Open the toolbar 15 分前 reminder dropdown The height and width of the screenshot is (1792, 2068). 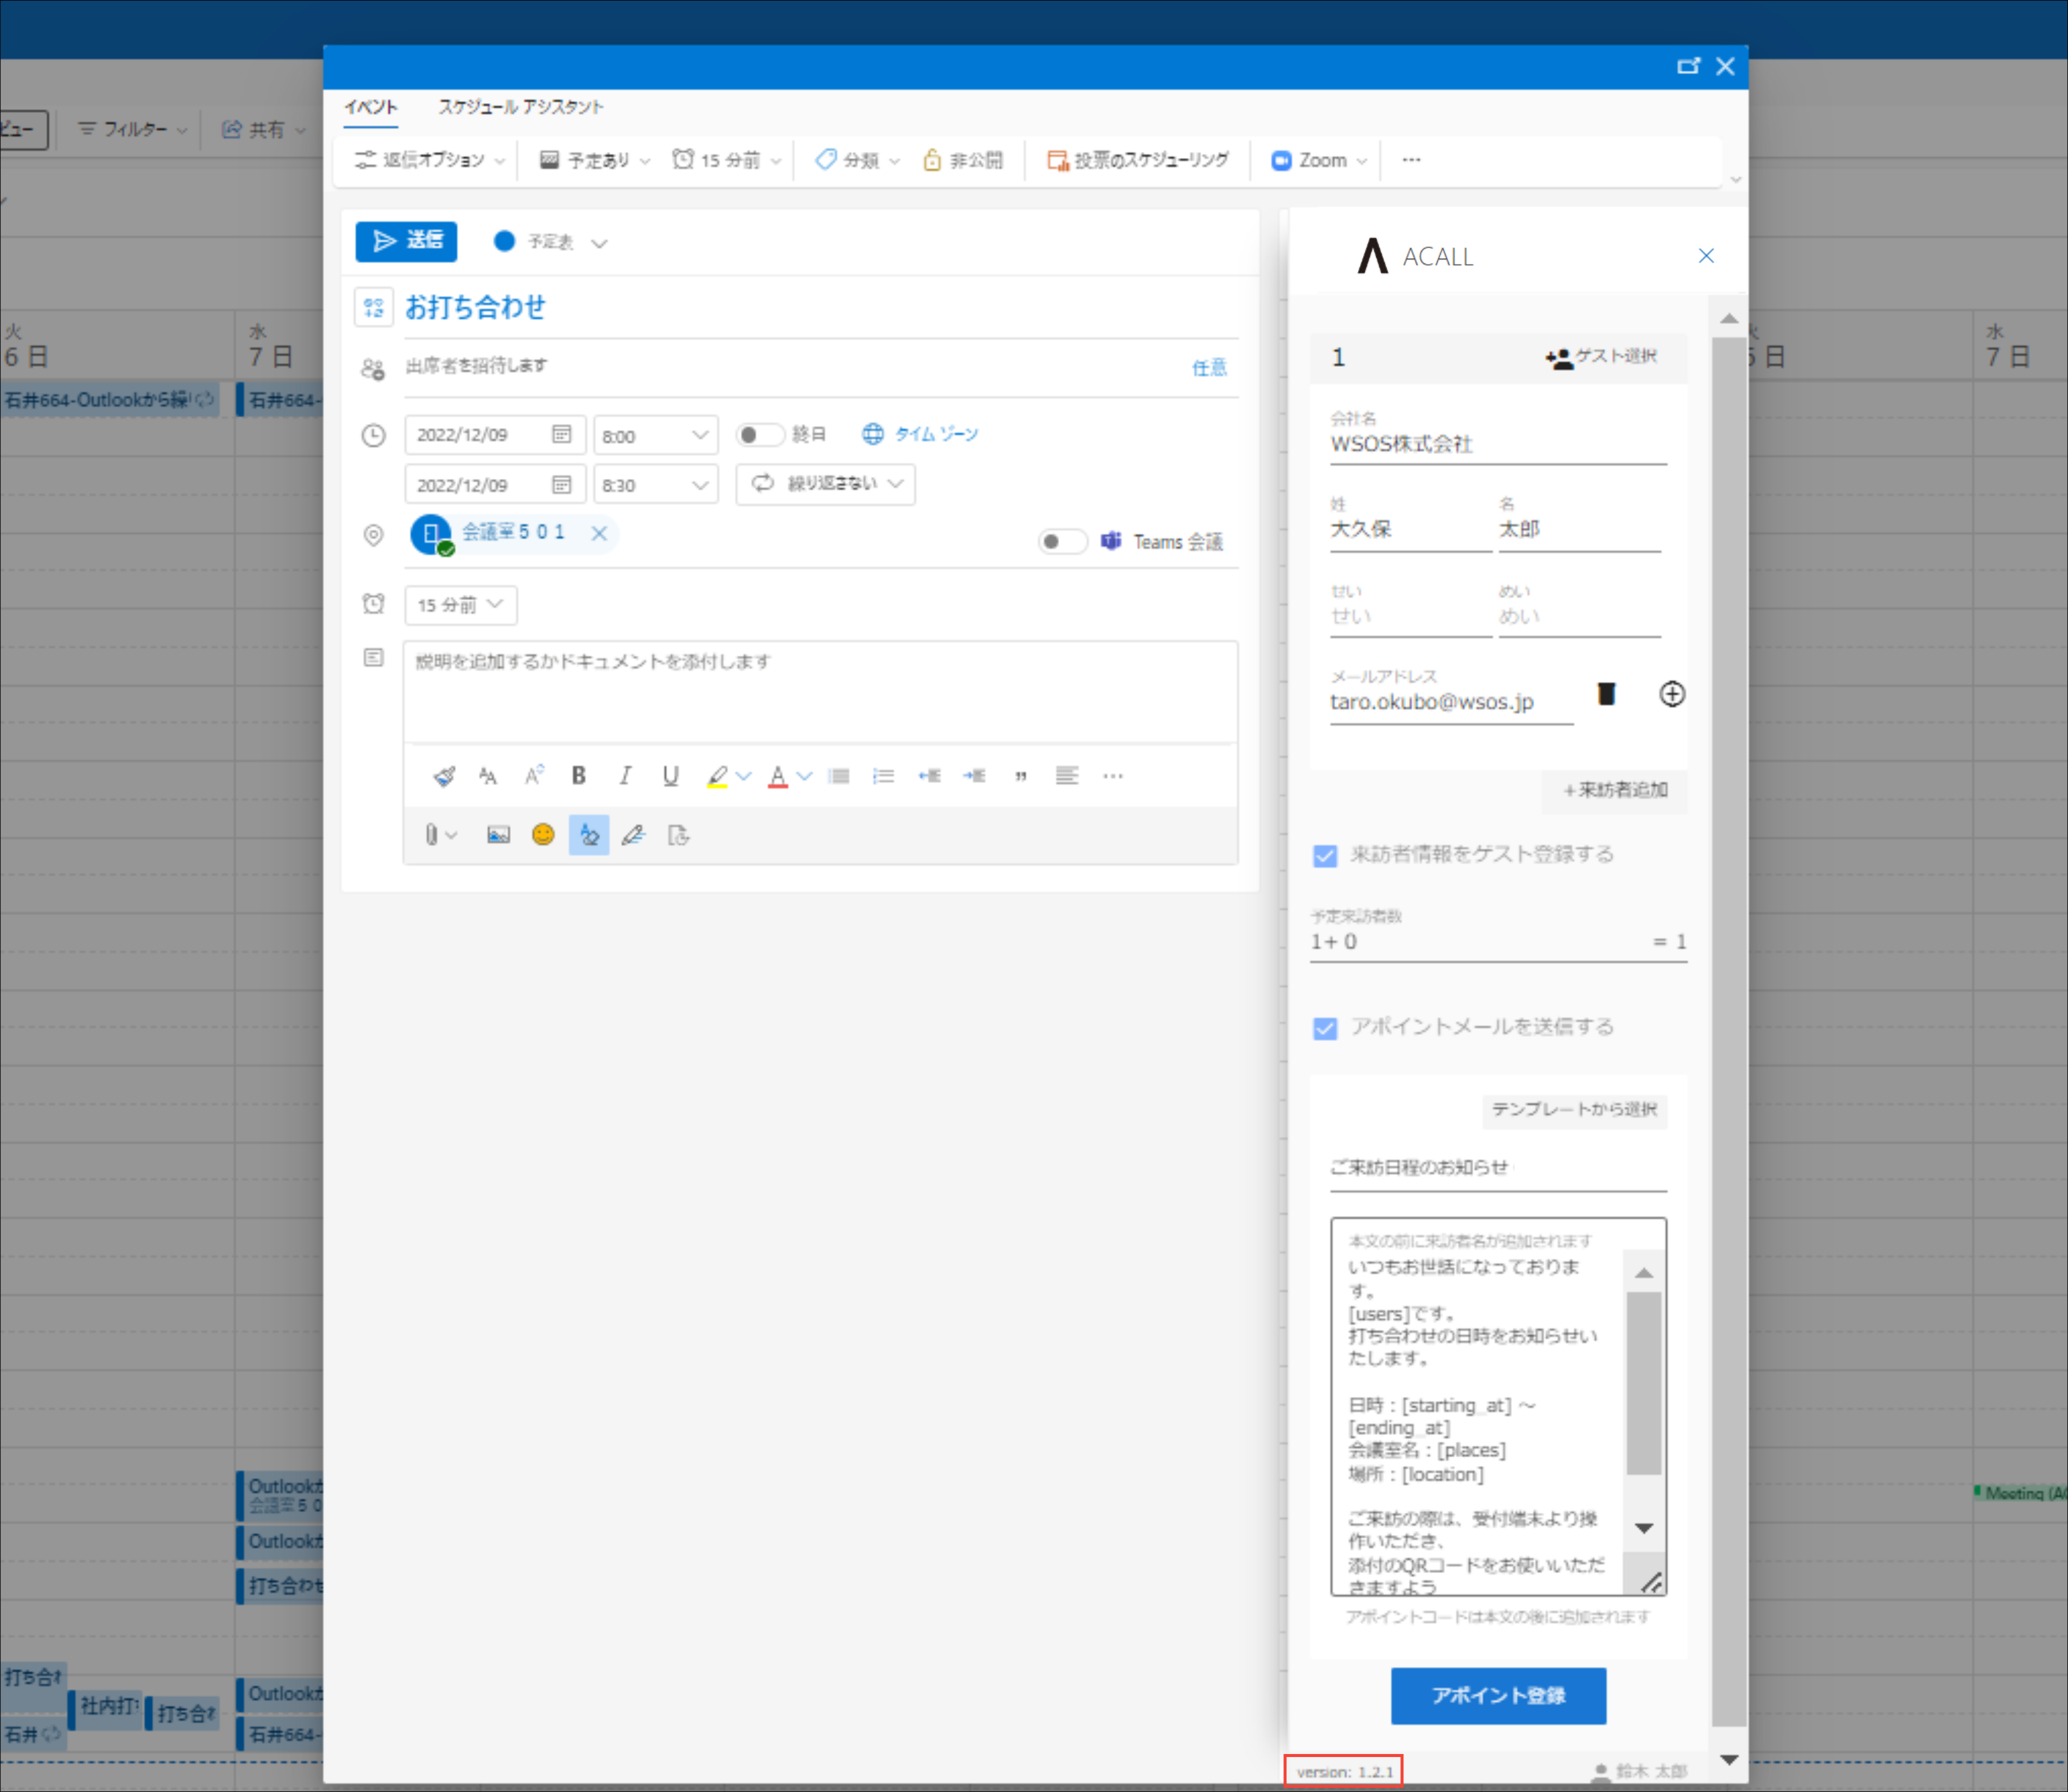(x=727, y=160)
